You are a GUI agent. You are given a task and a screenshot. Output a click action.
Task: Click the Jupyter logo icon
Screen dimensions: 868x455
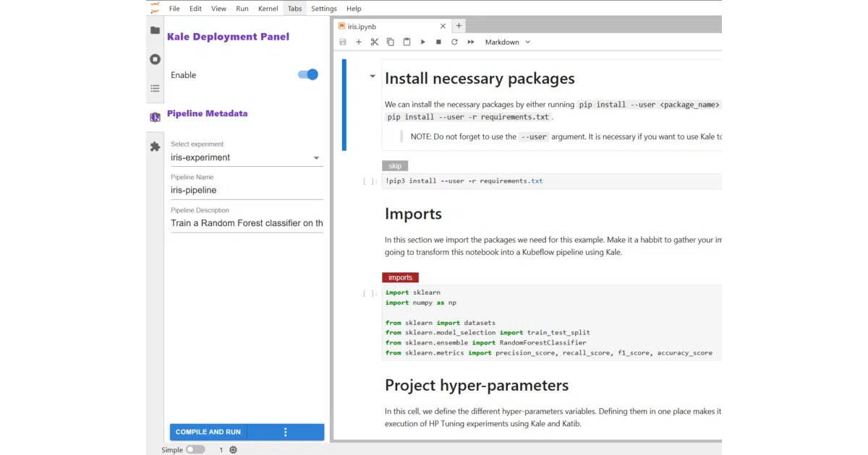tap(155, 8)
